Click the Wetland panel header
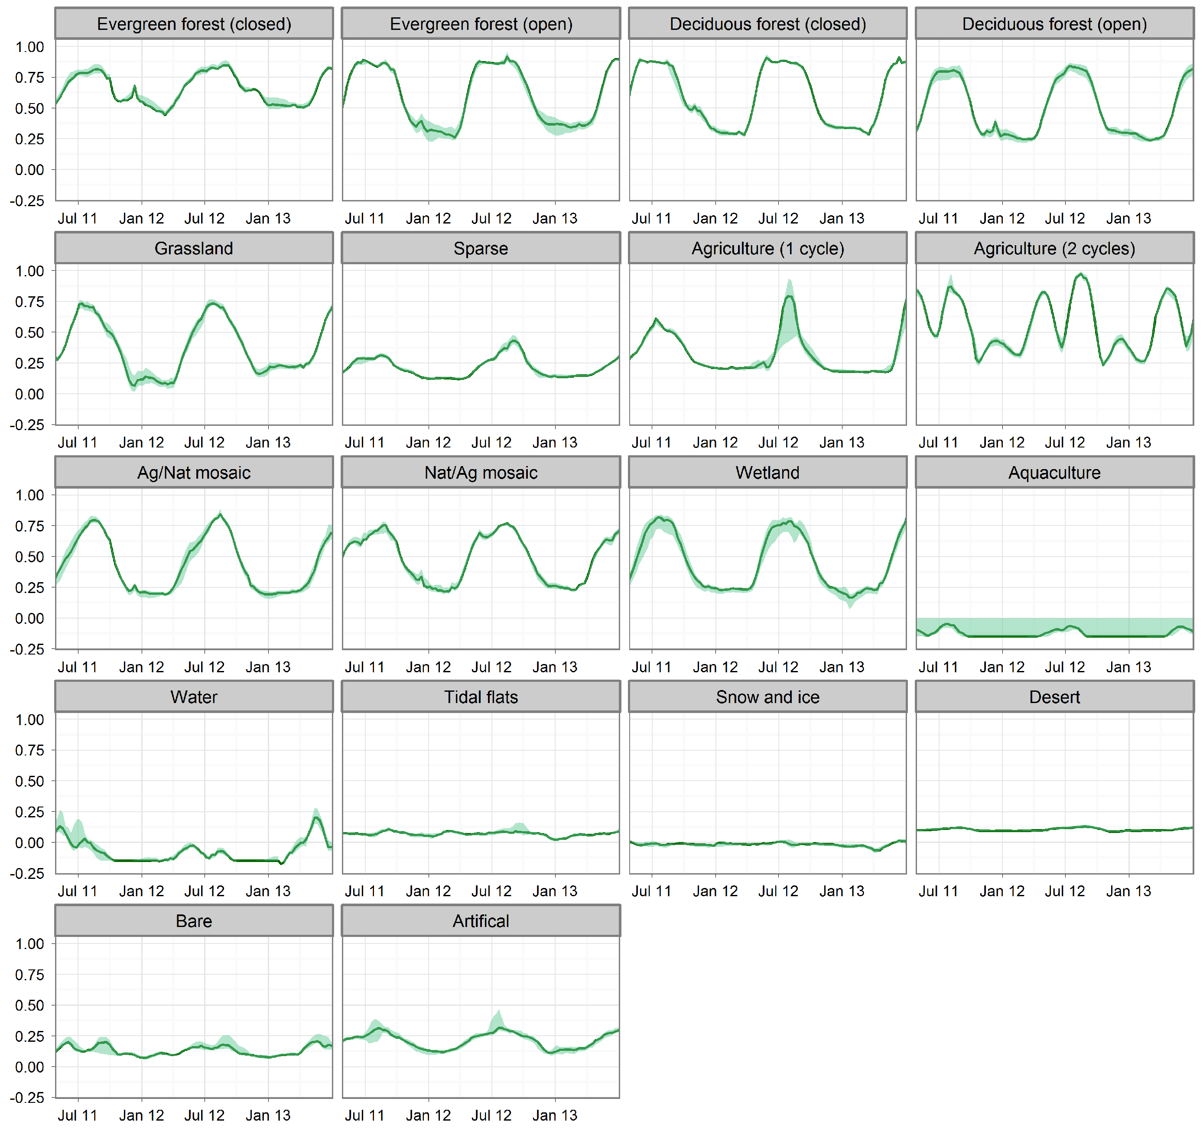 tap(767, 472)
